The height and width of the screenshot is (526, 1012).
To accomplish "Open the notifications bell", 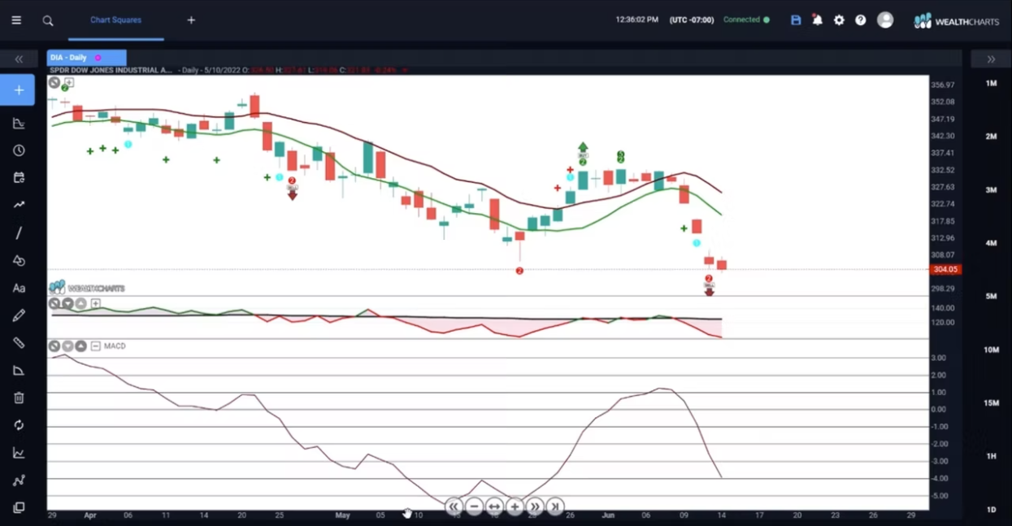I will (818, 20).
